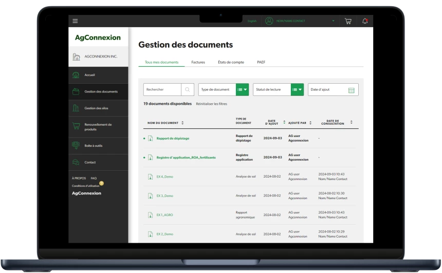The width and height of the screenshot is (442, 273).
Task: Expand the Statut de lecture dropdown
Action: (x=297, y=90)
